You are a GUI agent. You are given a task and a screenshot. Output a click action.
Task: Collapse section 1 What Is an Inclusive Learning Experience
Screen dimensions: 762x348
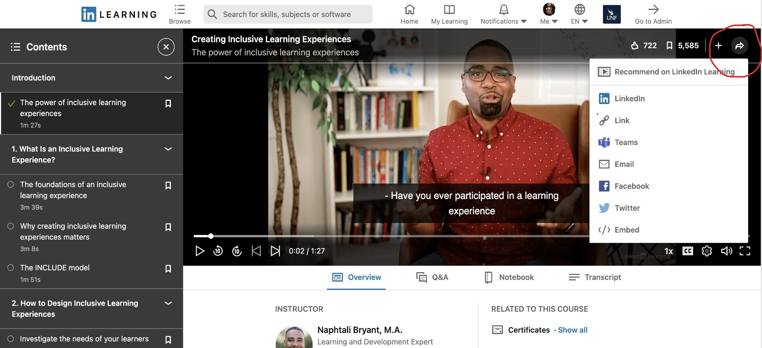click(x=168, y=149)
